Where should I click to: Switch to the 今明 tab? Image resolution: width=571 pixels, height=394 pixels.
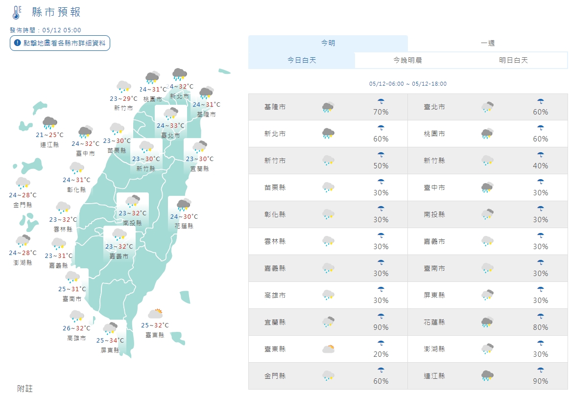328,43
